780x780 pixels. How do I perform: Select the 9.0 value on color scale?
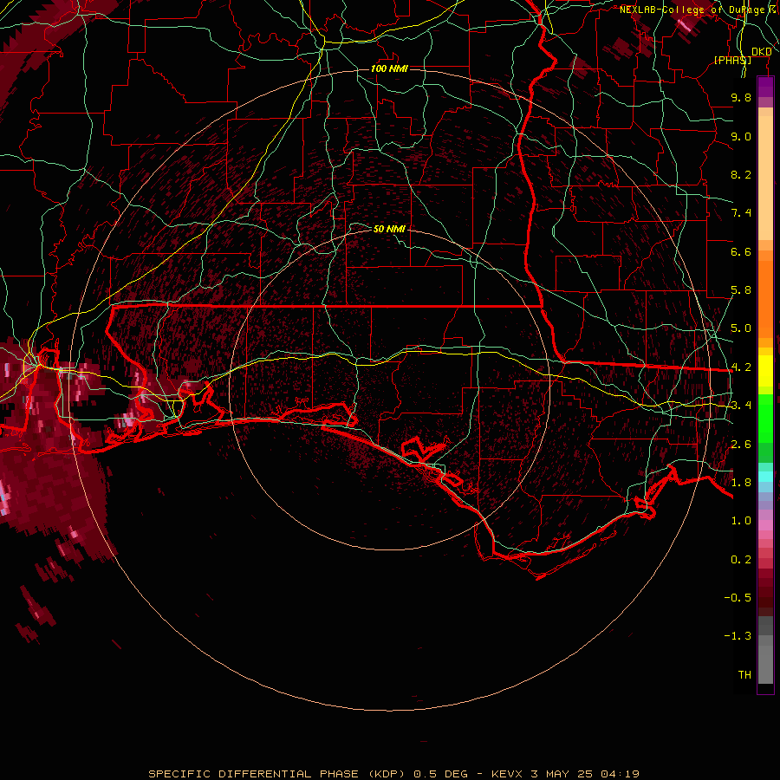coord(741,136)
